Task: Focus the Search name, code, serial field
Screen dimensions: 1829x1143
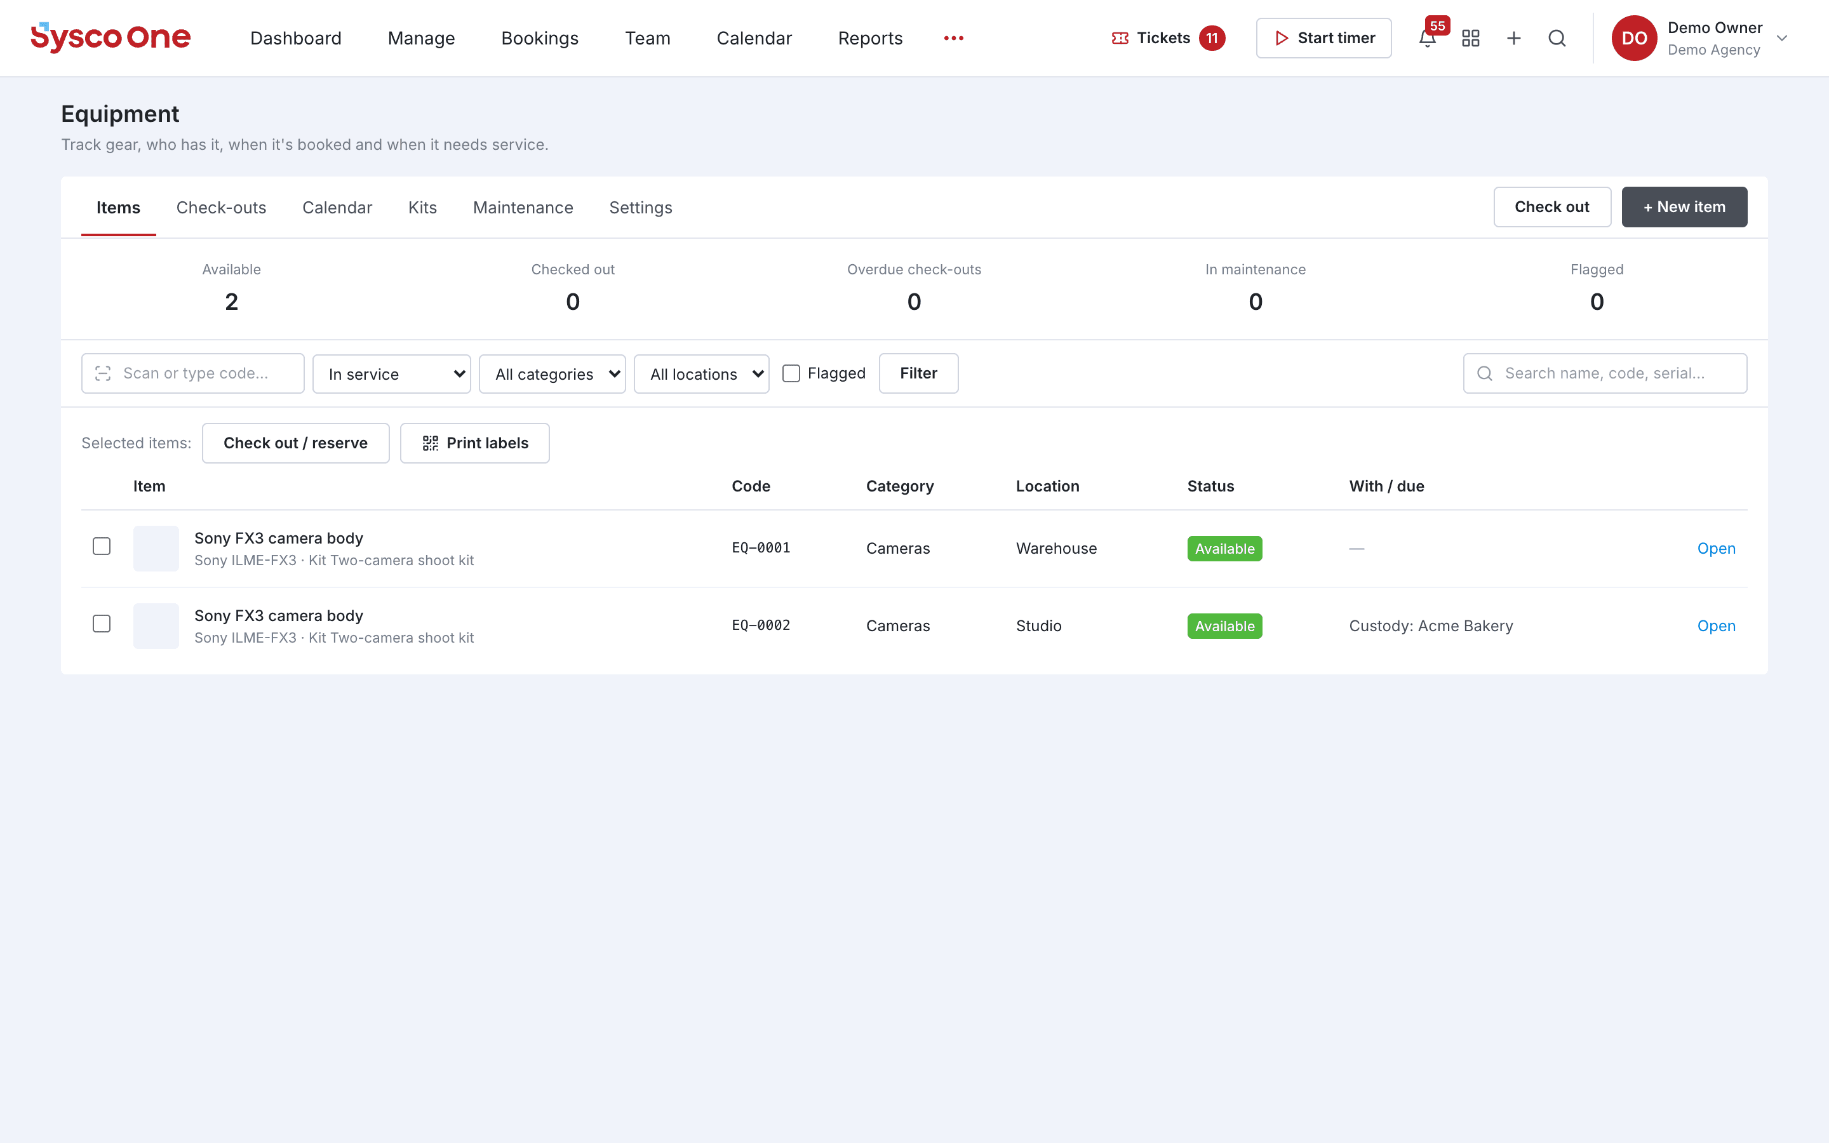Action: (x=1605, y=373)
